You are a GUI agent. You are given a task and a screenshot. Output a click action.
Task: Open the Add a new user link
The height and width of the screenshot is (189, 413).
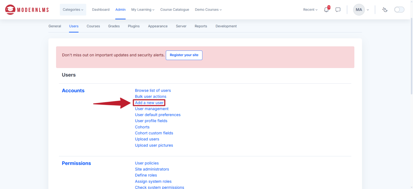pos(149,102)
